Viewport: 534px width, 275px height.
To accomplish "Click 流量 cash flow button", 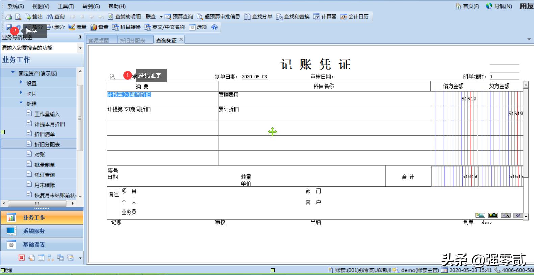I will click(x=77, y=27).
